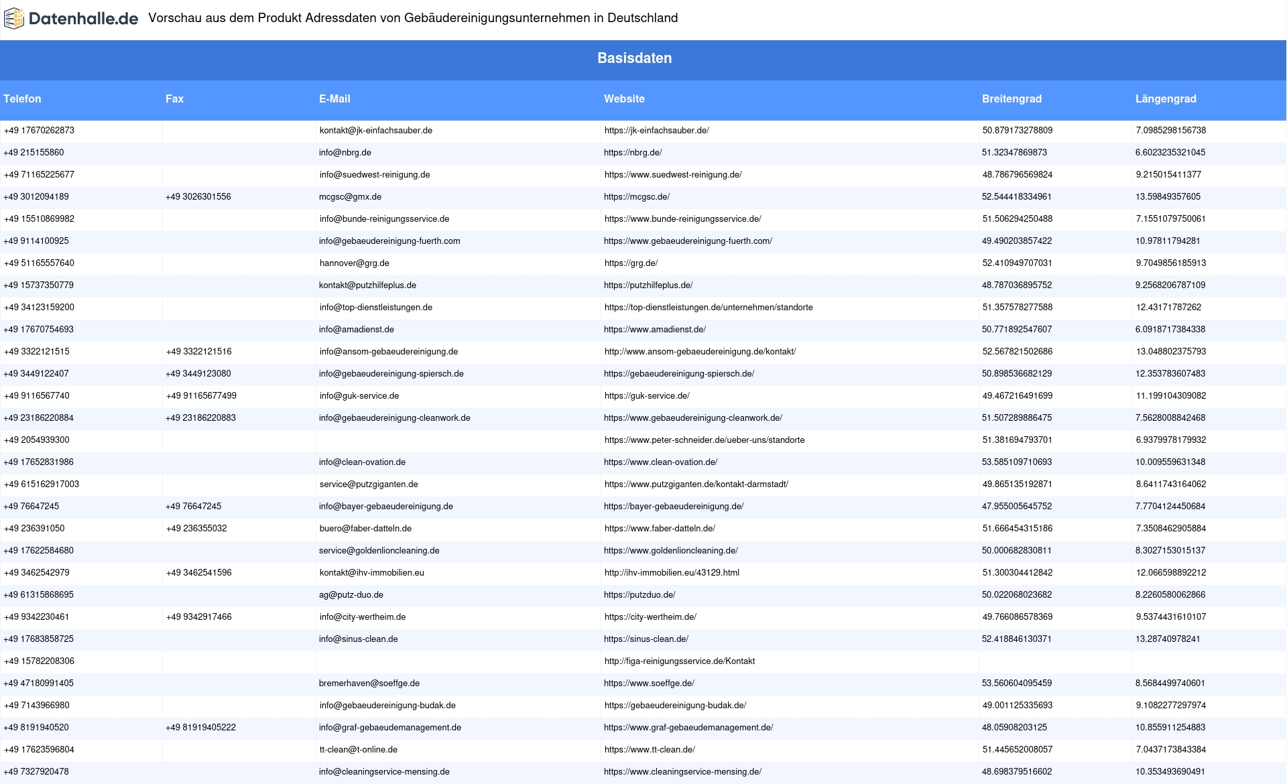Click latitude value 50.879173278809

point(1018,131)
